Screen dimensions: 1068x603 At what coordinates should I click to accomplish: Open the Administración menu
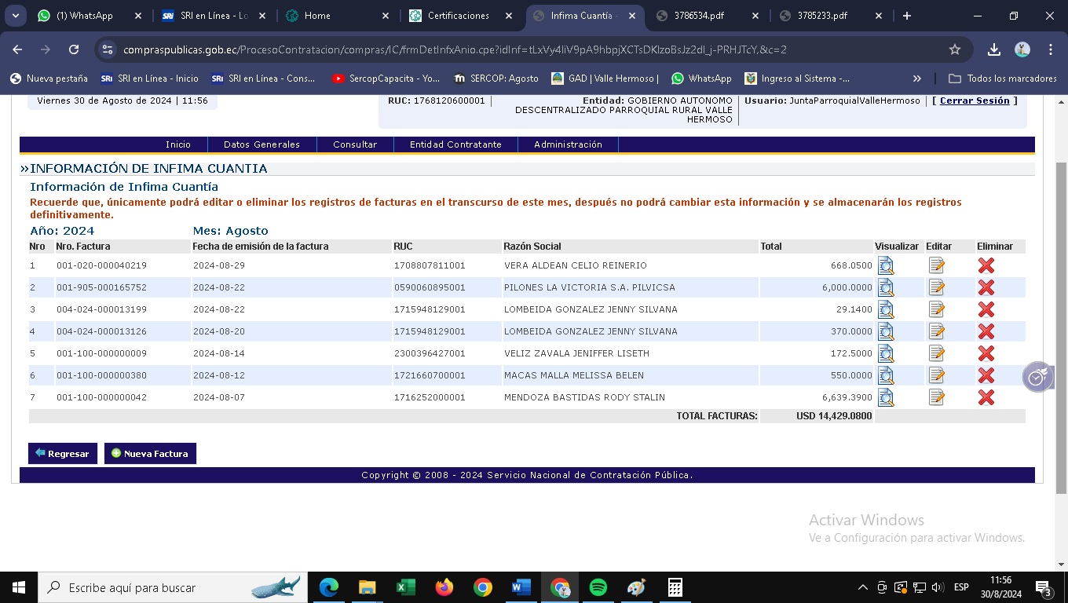click(x=568, y=144)
